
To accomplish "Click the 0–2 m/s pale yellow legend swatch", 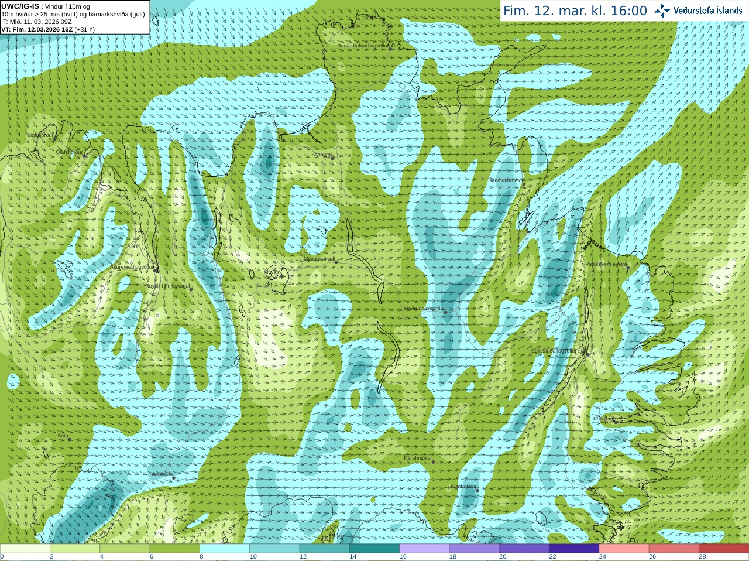I will pyautogui.click(x=25, y=549).
